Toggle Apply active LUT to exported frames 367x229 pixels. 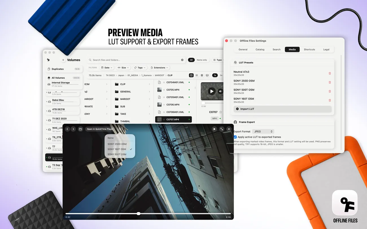pos(235,137)
